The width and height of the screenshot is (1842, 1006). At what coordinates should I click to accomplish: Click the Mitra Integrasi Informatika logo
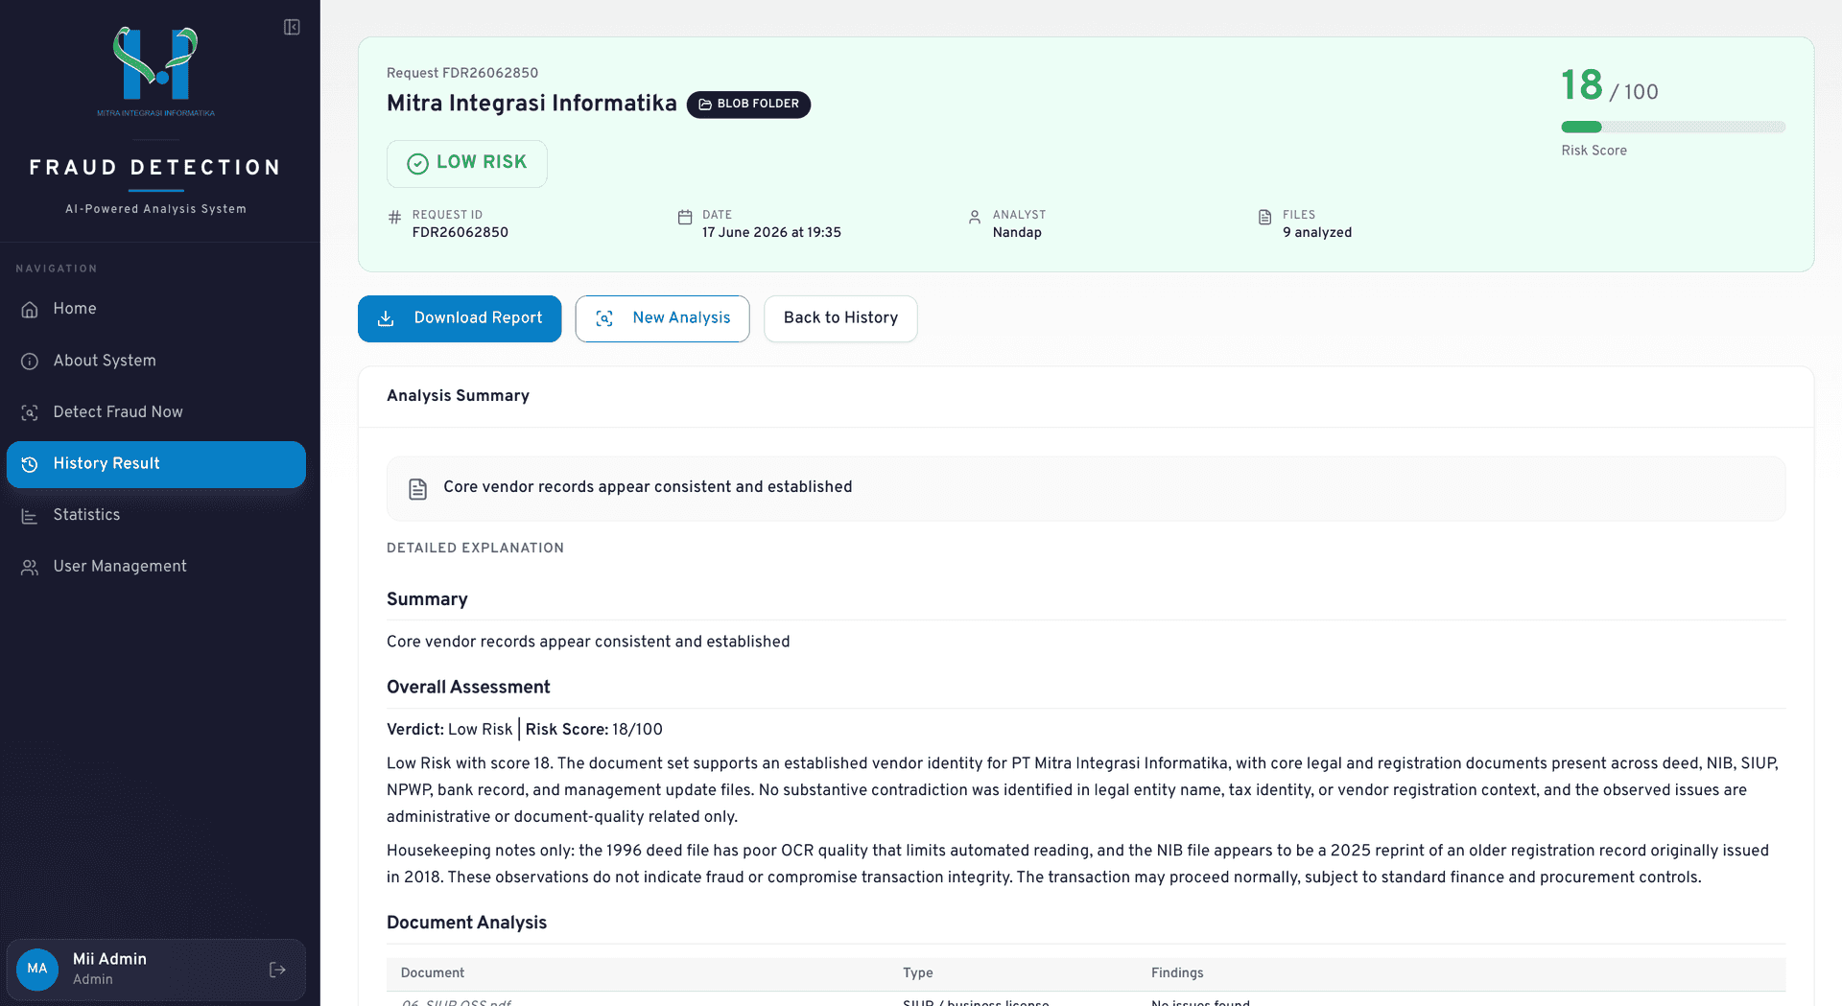155,70
